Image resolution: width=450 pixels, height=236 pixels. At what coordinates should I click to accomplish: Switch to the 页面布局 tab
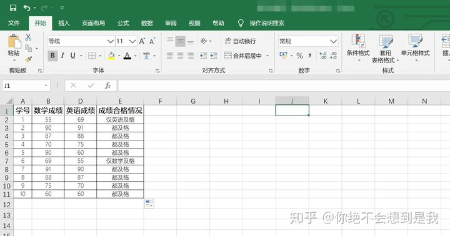click(94, 23)
